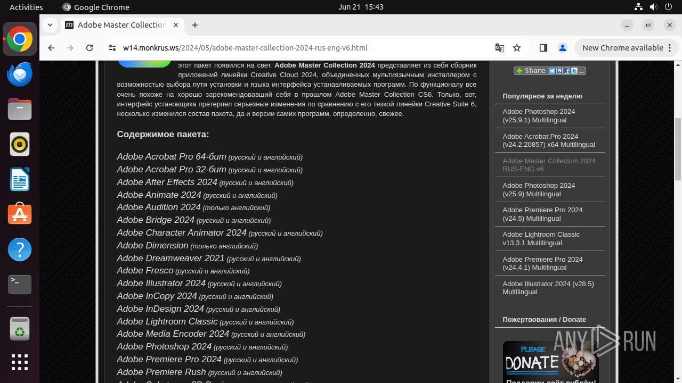Screen dimensions: 682x383
Task: Launch Thunderbird Mail from the dock
Action: click(x=20, y=74)
